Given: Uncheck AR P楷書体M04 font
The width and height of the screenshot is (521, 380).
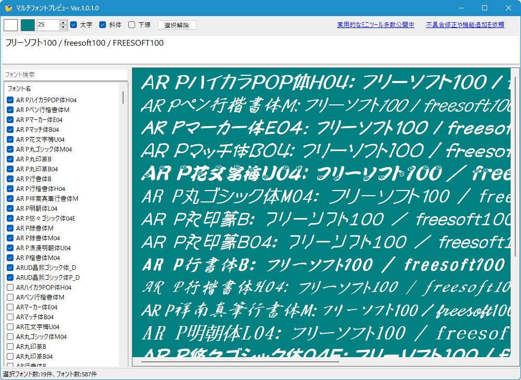Looking at the screenshot, I should [x=10, y=258].
